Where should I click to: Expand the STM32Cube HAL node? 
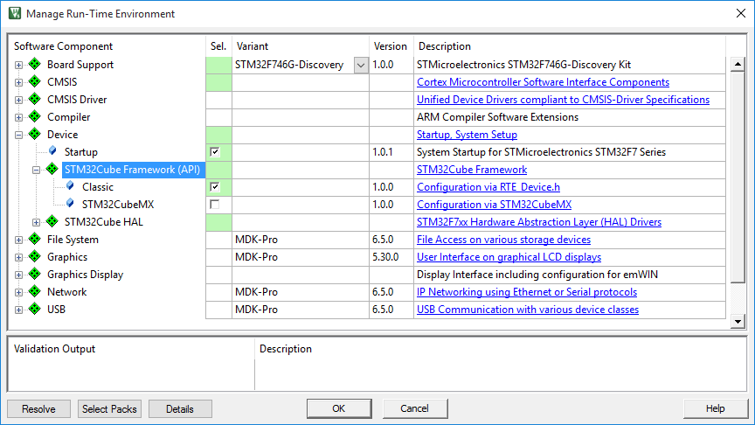[36, 223]
